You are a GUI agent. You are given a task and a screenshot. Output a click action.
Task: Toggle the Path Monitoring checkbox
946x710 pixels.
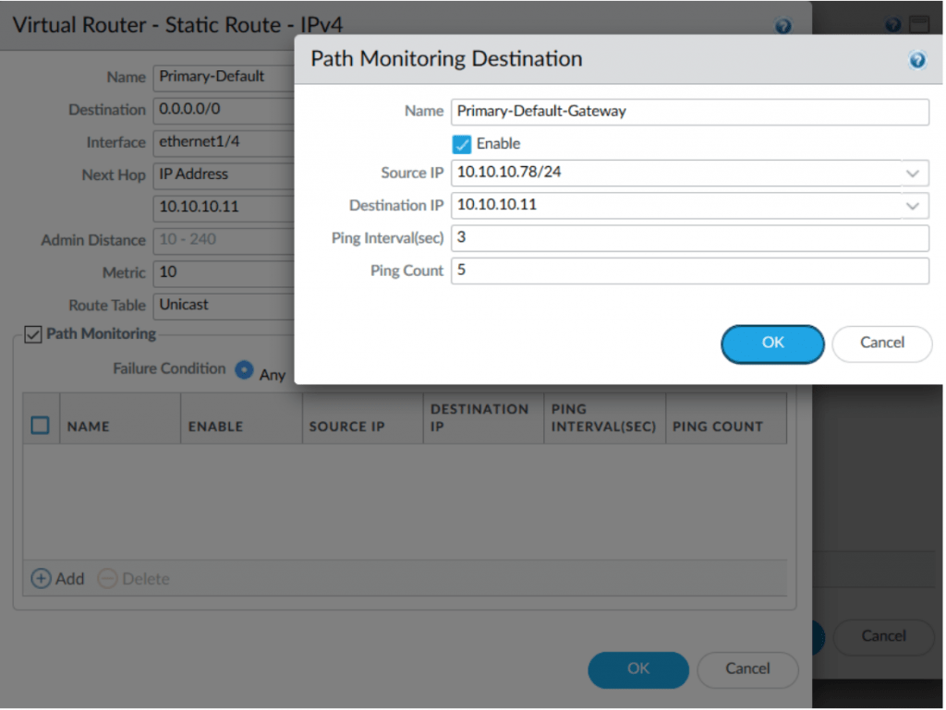[33, 334]
